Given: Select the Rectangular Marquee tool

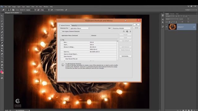Looking at the screenshot, I should (x=2, y=18).
